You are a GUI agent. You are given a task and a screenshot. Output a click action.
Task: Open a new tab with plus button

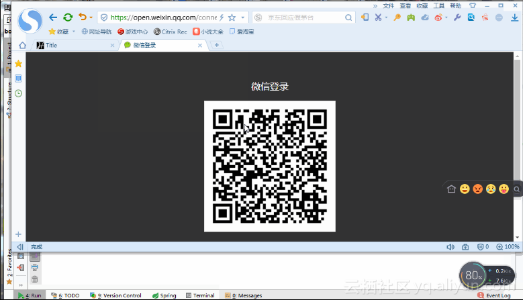pos(217,45)
